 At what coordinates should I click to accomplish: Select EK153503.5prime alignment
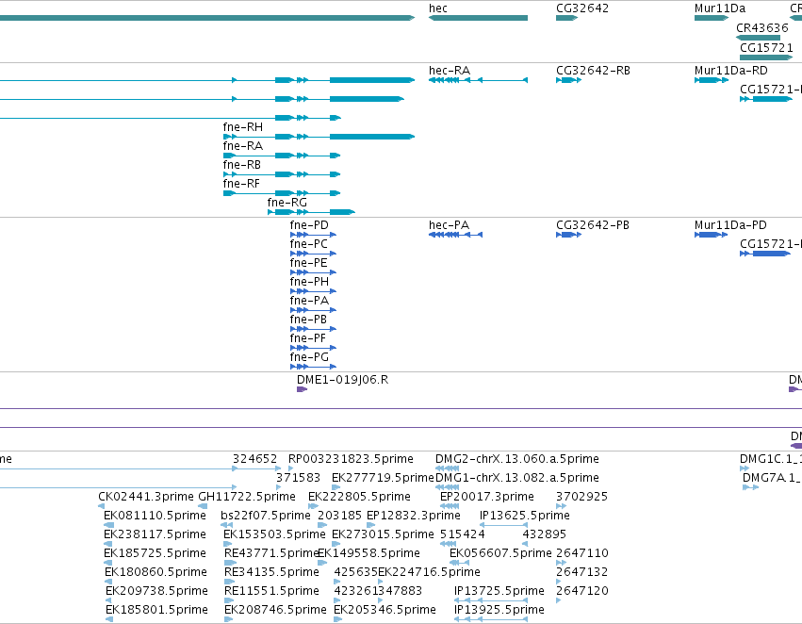tap(228, 544)
